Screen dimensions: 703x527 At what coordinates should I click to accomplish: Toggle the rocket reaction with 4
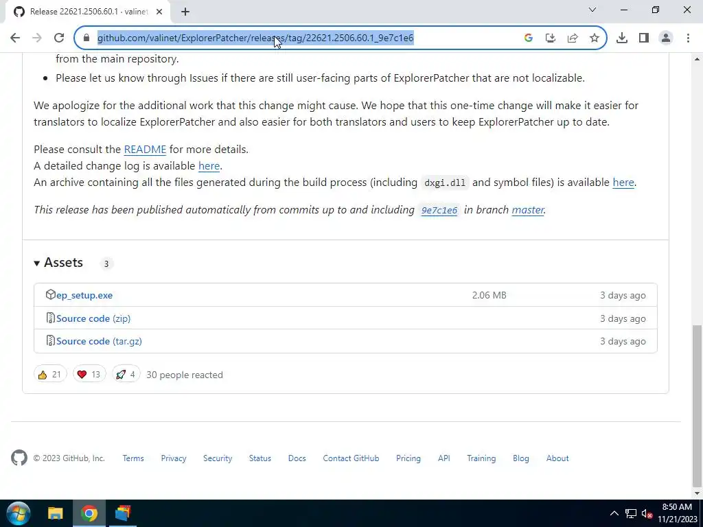click(126, 374)
